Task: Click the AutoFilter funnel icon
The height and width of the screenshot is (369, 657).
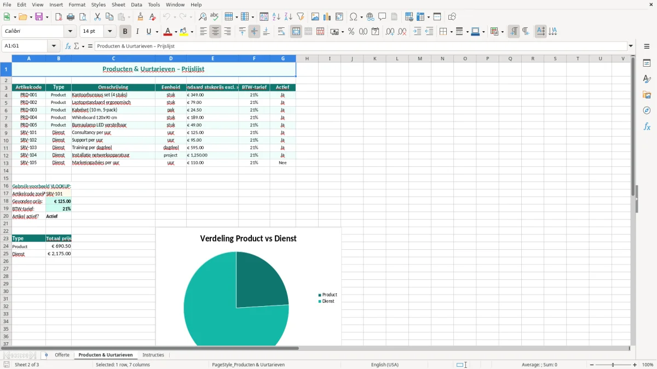Action: (301, 17)
